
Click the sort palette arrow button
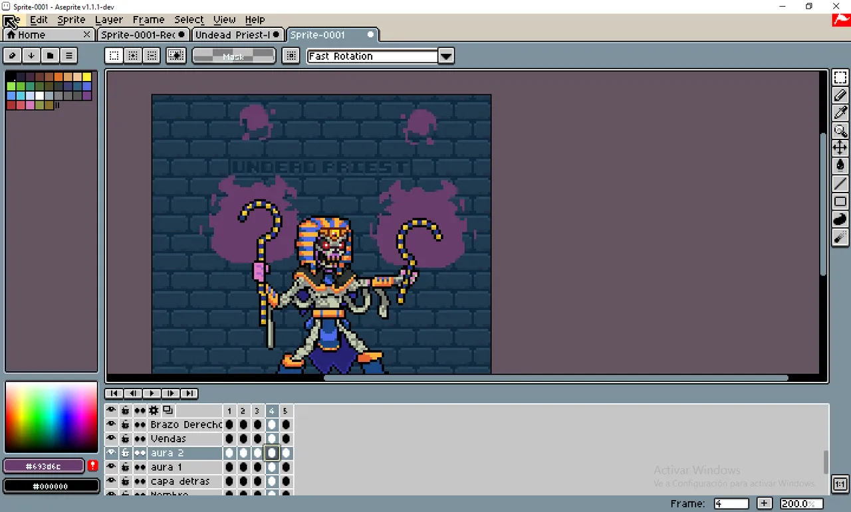(x=31, y=56)
